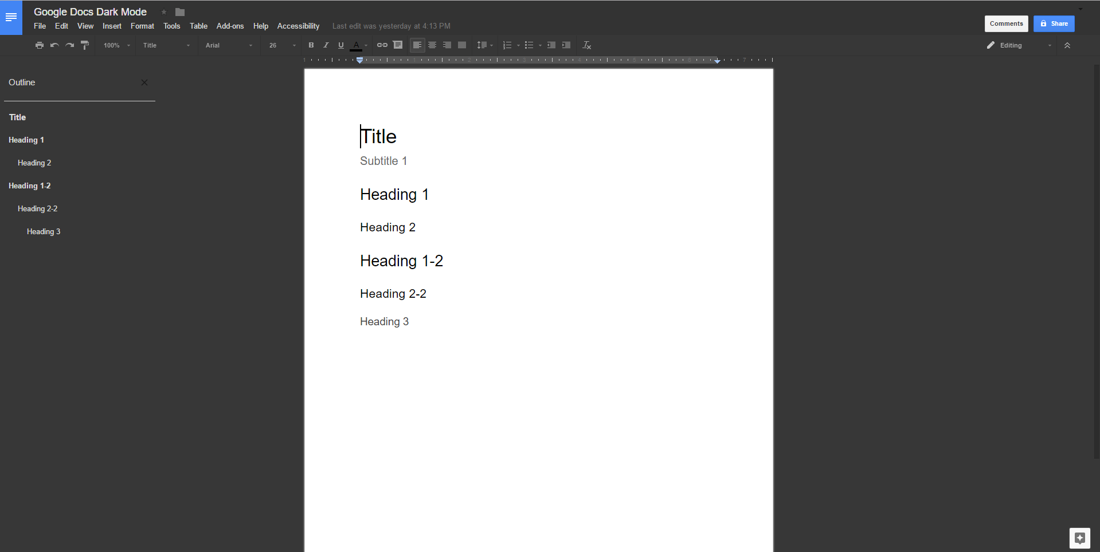
Task: Select the Paint format tool
Action: pyautogui.click(x=84, y=45)
